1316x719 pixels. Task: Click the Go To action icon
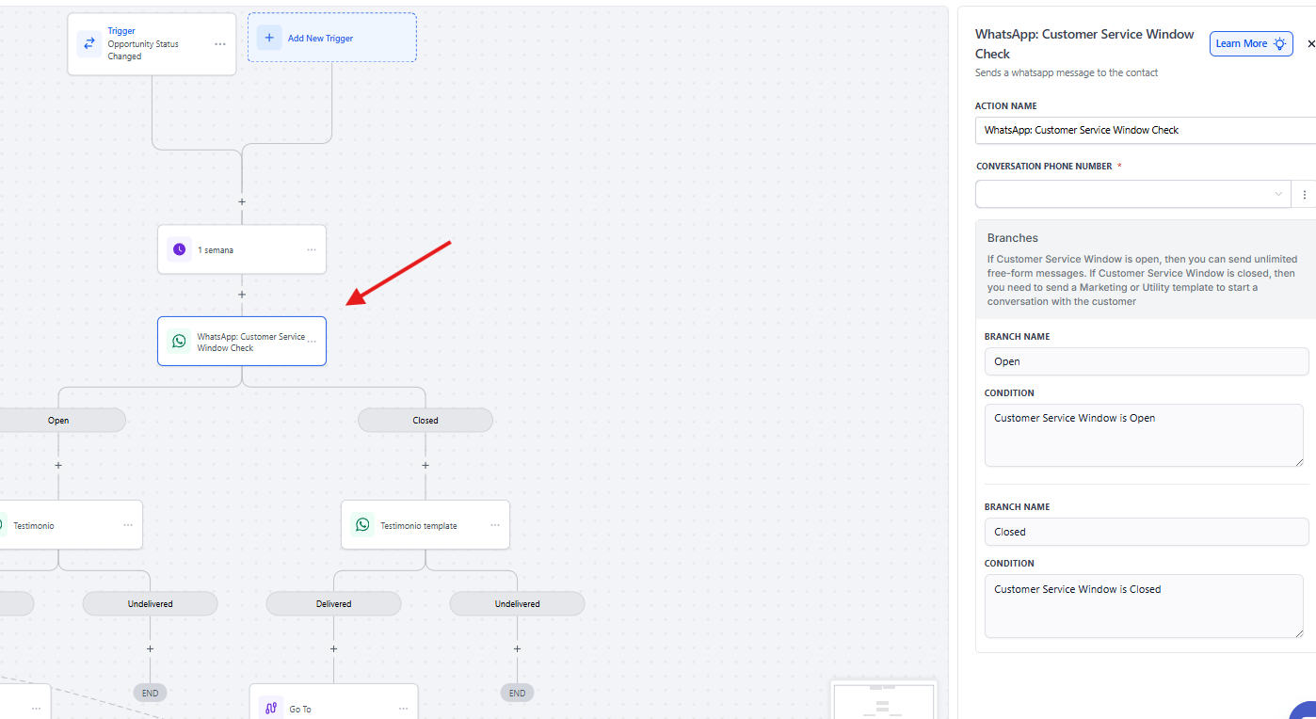[271, 709]
